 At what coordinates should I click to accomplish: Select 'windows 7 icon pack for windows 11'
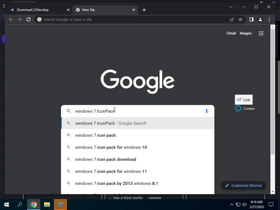[x=138, y=171]
